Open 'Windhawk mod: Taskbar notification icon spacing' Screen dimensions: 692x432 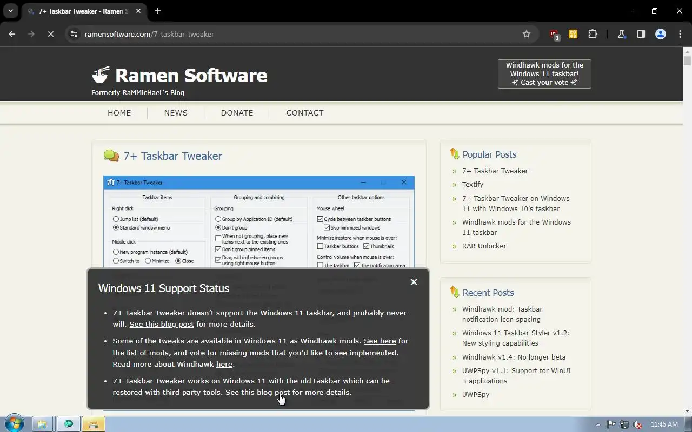(x=502, y=314)
